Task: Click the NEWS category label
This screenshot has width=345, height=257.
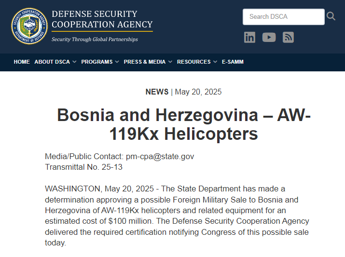Action: (x=157, y=92)
